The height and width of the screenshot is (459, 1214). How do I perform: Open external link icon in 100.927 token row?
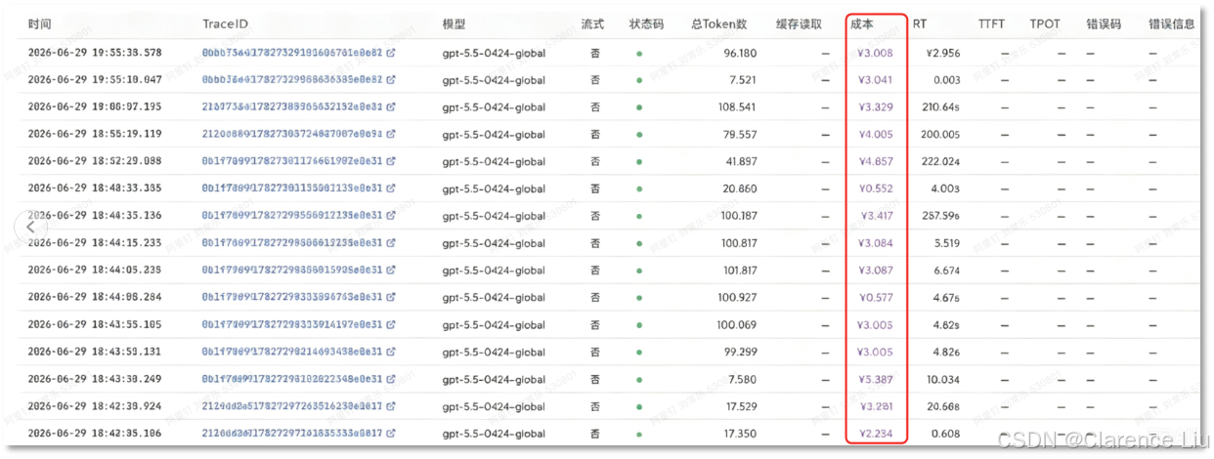pyautogui.click(x=391, y=297)
